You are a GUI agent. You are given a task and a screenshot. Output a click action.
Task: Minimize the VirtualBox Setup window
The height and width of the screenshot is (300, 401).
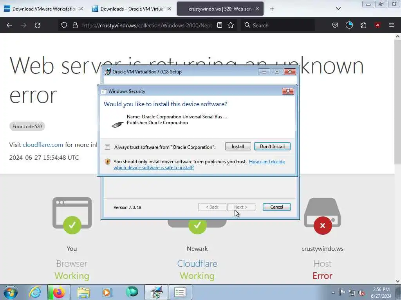[264, 72]
